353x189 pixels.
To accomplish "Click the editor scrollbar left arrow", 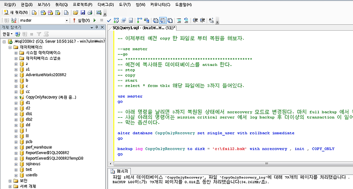I will coord(110,164).
